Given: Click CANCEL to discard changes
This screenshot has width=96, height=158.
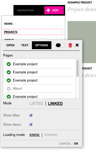Looking at the screenshot, I should click(65, 144).
